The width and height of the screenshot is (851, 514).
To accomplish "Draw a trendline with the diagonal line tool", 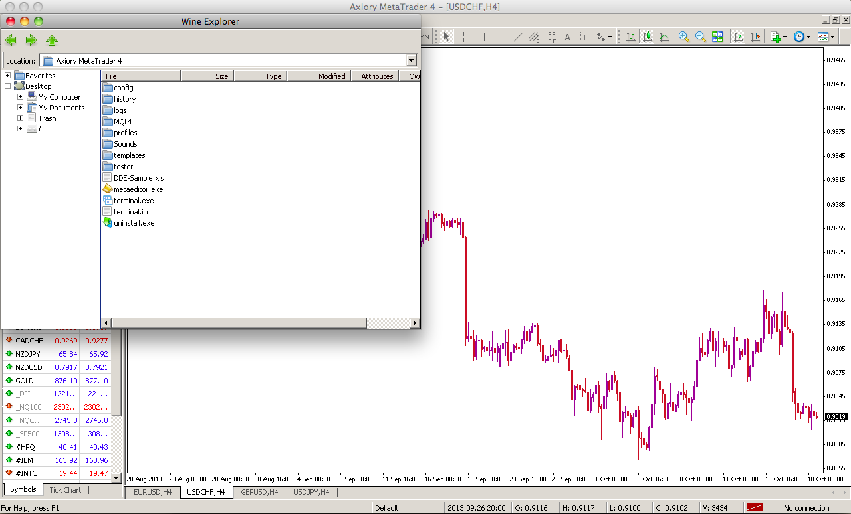I will (x=518, y=37).
